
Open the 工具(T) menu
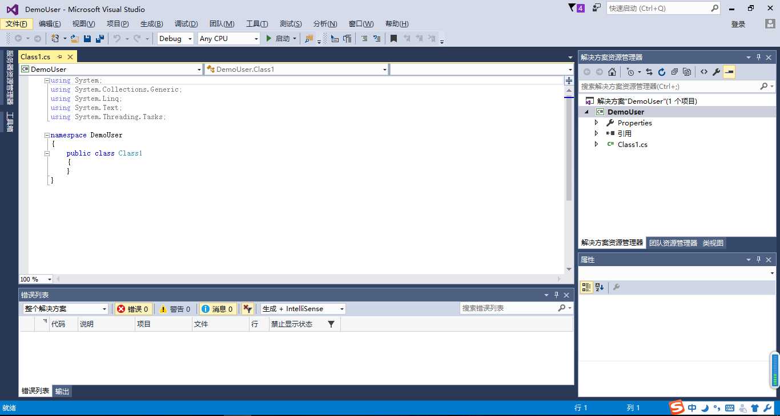257,24
